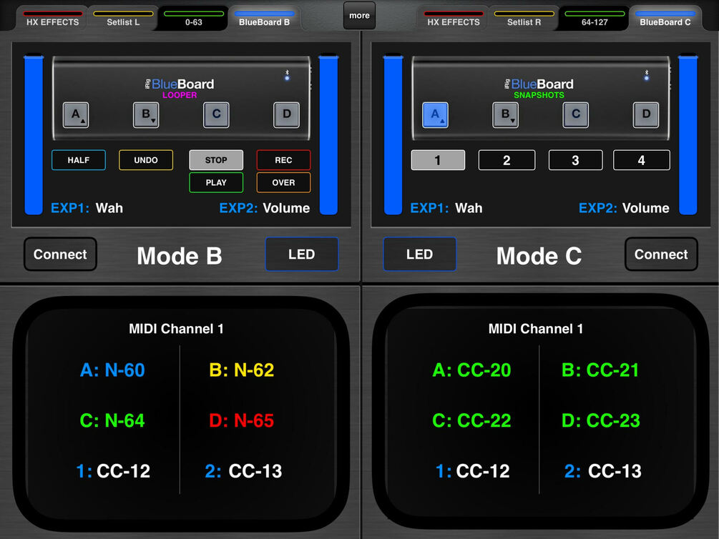
Task: Switch to right HX EFFECTS tab
Action: 454,19
